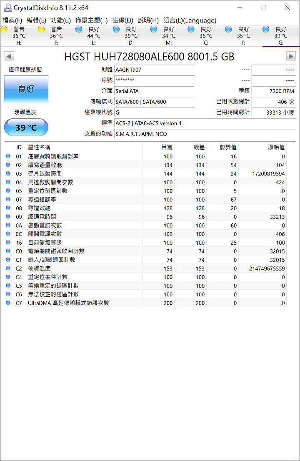Click status dot for attribute C5

[8, 286]
